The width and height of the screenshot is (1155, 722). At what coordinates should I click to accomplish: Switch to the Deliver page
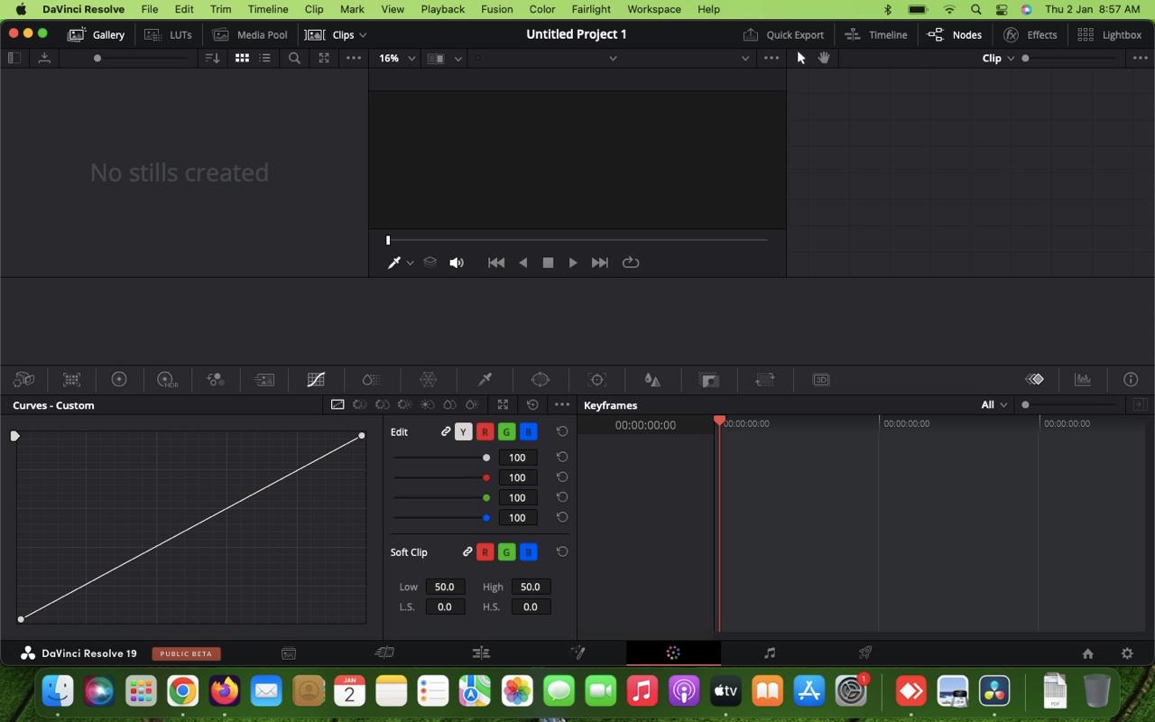point(865,653)
